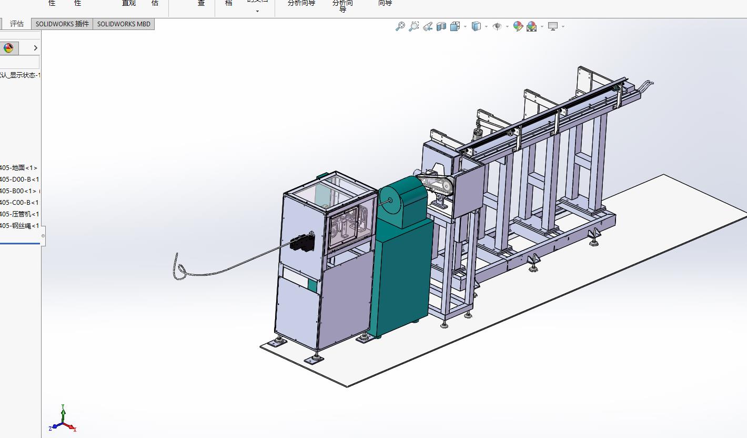Select the 405-C00-B<1 component
Screen dimensions: 747x438
[x=19, y=203]
